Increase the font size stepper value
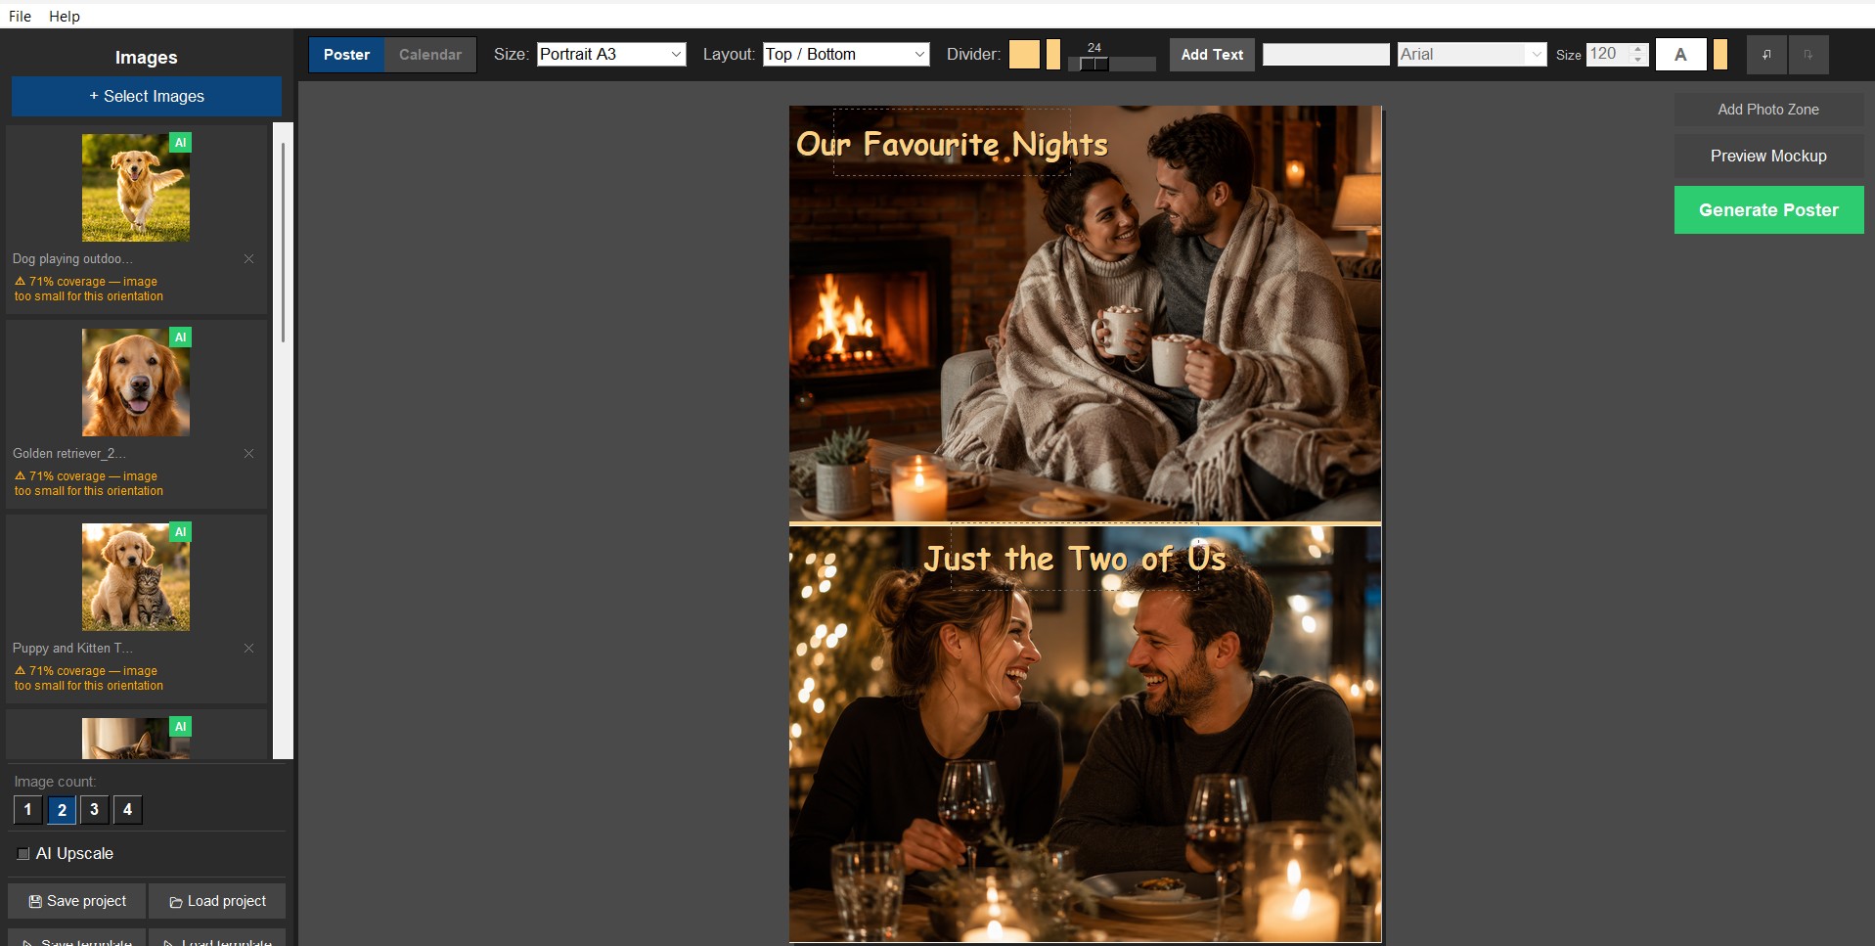The height and width of the screenshot is (946, 1875). tap(1638, 49)
